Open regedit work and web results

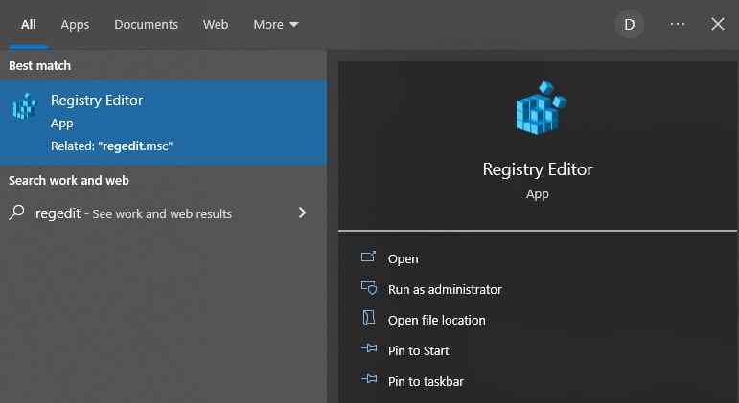(163, 213)
